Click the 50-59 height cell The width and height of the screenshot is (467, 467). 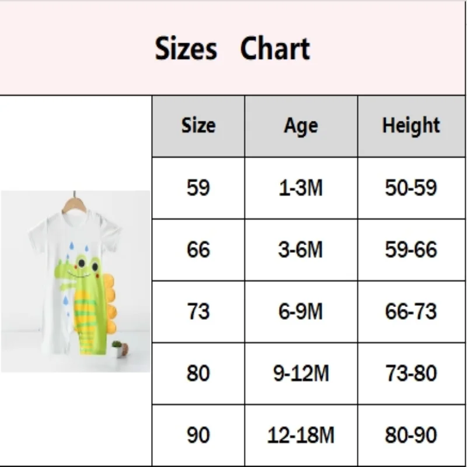click(411, 188)
